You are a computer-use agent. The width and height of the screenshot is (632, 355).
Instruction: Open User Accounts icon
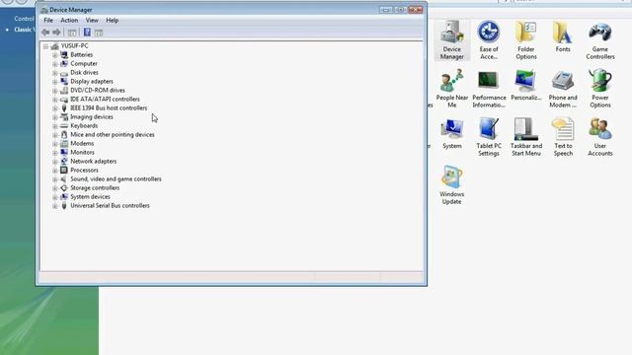tap(600, 137)
